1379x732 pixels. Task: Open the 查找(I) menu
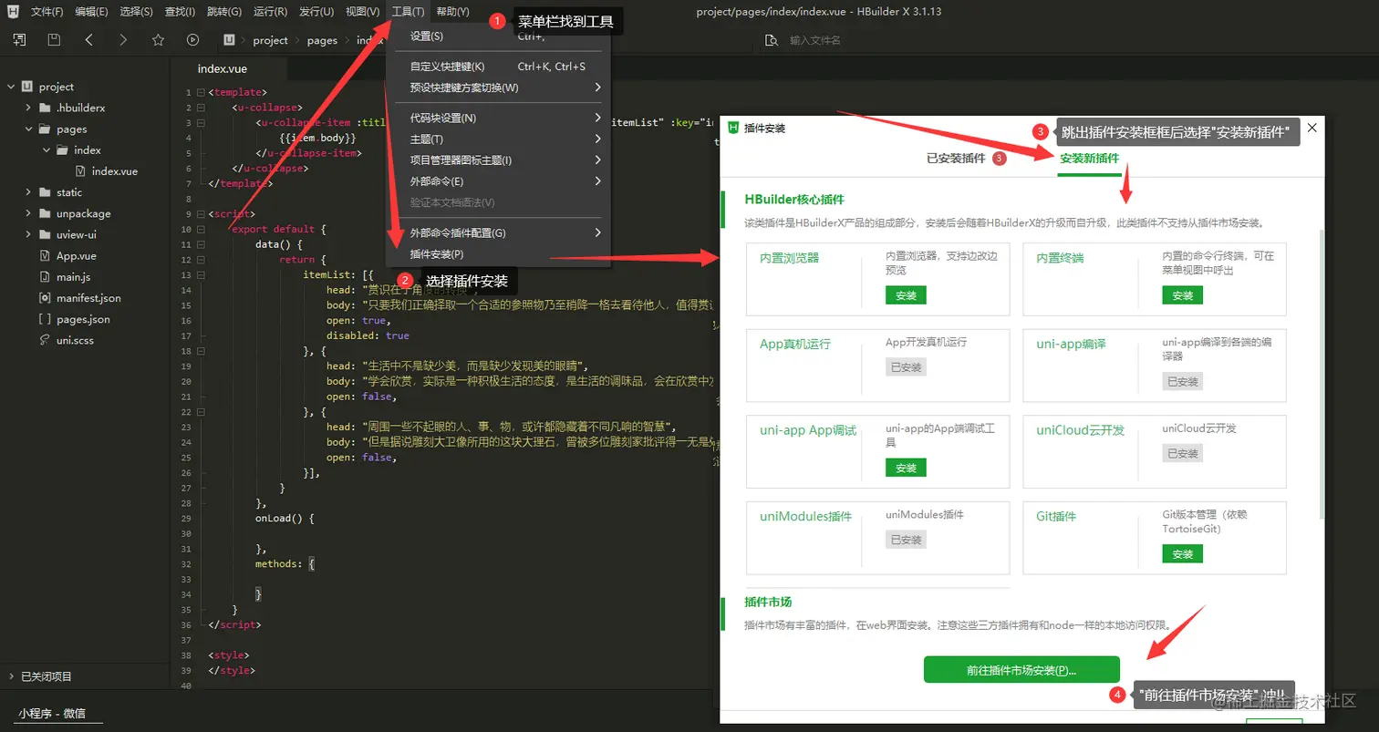[181, 12]
